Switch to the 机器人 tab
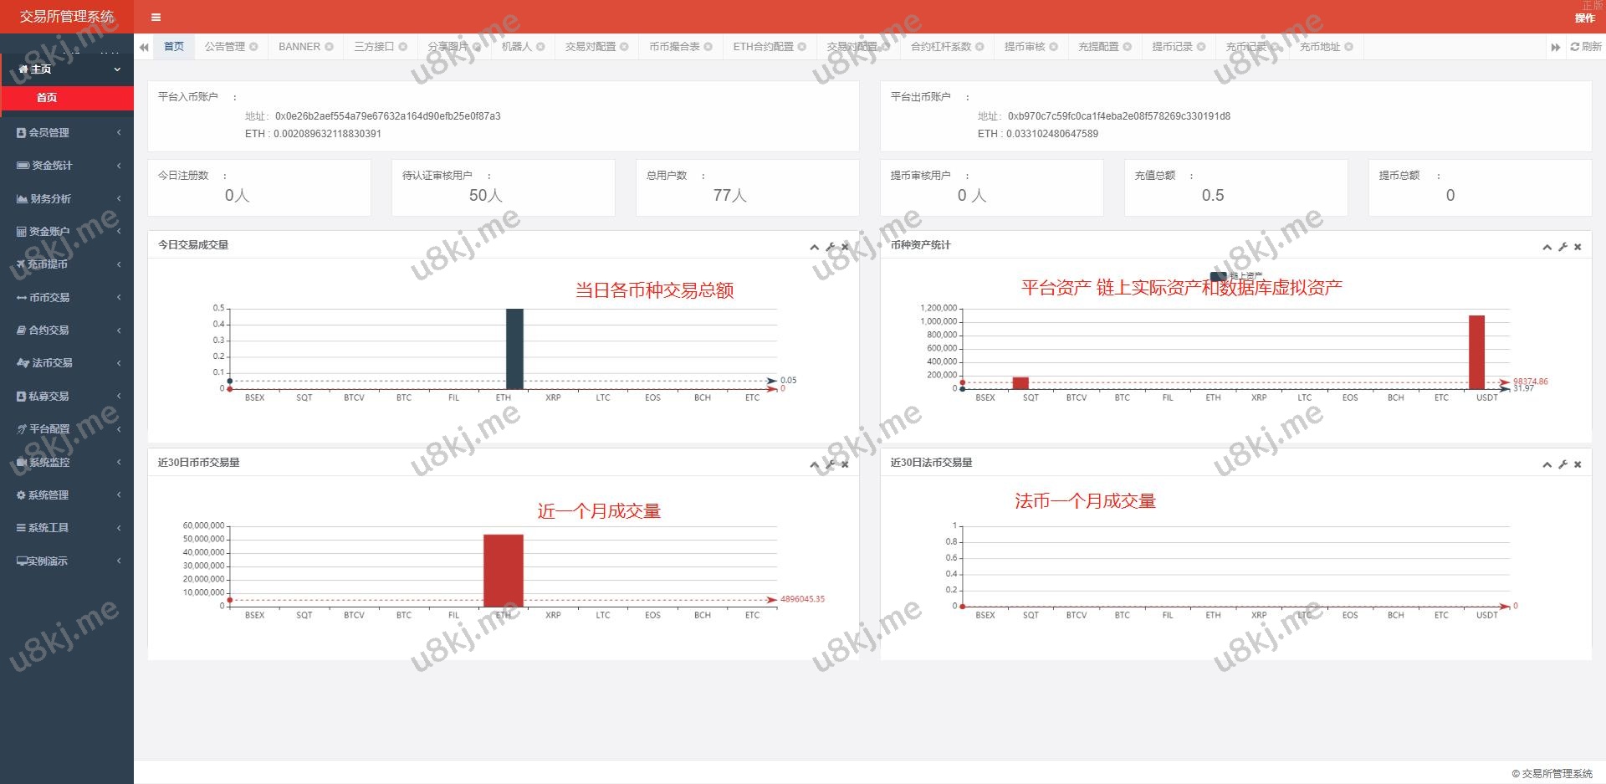The image size is (1606, 784). tap(516, 47)
